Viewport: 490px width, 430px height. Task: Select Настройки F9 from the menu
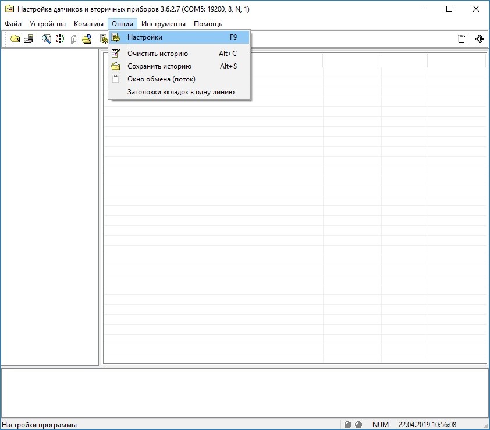pyautogui.click(x=179, y=37)
